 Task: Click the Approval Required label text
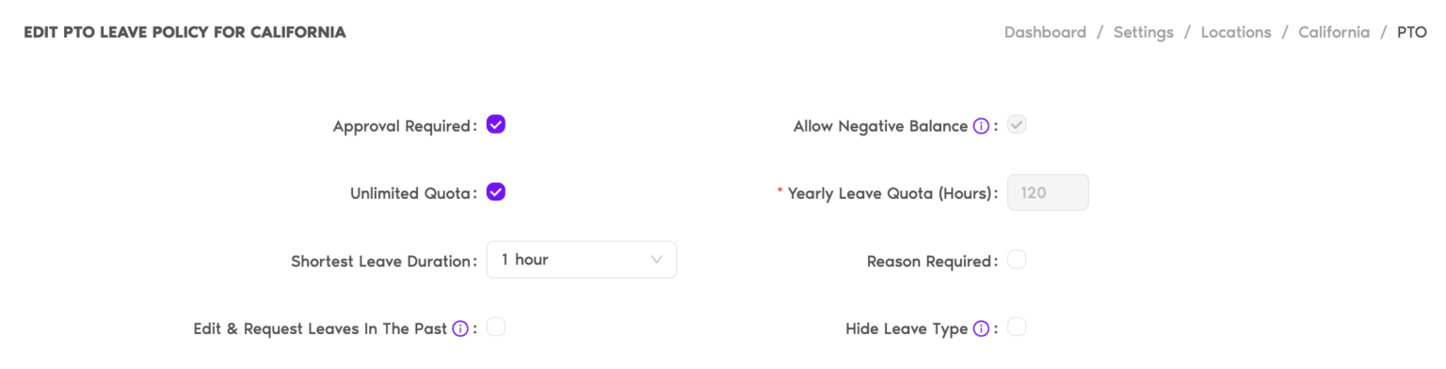(402, 126)
